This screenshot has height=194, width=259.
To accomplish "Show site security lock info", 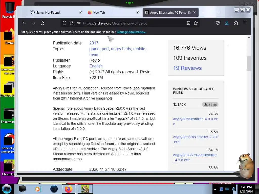I will coord(71,23).
